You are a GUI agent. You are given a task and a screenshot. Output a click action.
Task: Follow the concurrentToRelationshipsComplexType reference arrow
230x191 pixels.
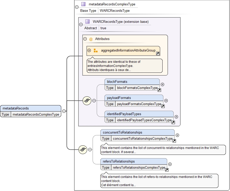[x=174, y=141]
